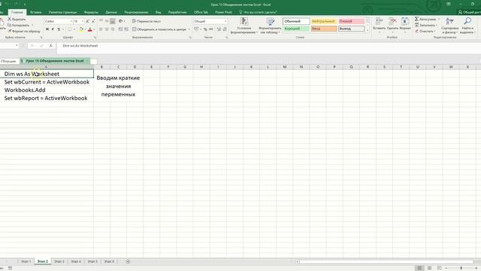Open the font color dropdown arrow
This screenshot has width=481, height=271.
pos(94,29)
